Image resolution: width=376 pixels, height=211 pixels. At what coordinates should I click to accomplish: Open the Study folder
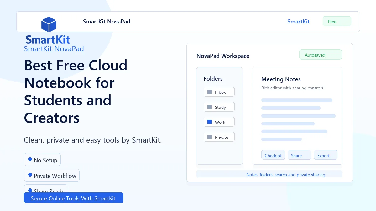pyautogui.click(x=219, y=107)
